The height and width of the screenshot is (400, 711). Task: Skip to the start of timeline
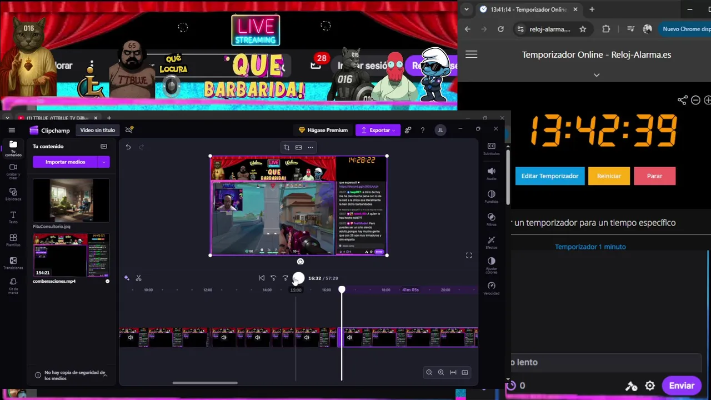262,278
